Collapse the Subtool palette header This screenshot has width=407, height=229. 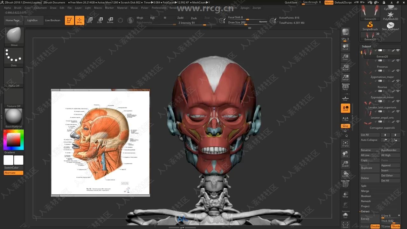click(366, 46)
